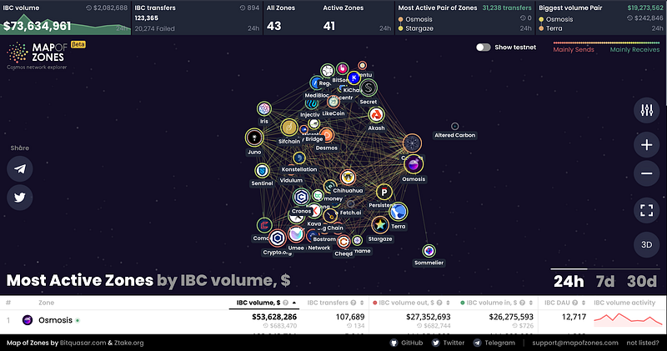This screenshot has width=667, height=351.
Task: Share via the Twitter round button
Action: (x=19, y=198)
